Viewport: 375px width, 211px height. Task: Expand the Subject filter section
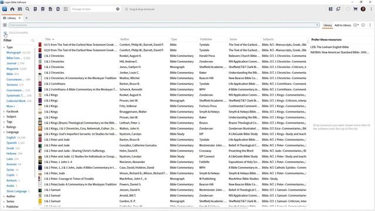(4, 117)
